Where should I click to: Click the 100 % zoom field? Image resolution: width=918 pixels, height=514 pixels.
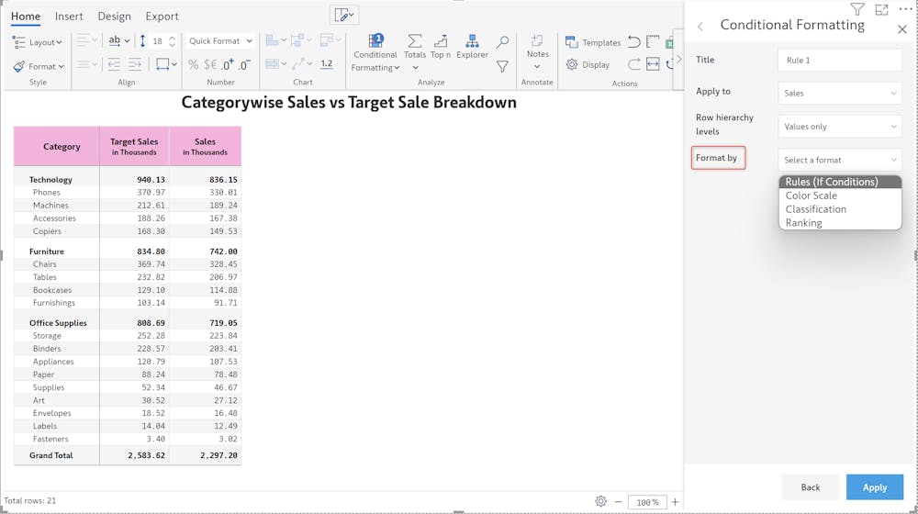(x=647, y=502)
